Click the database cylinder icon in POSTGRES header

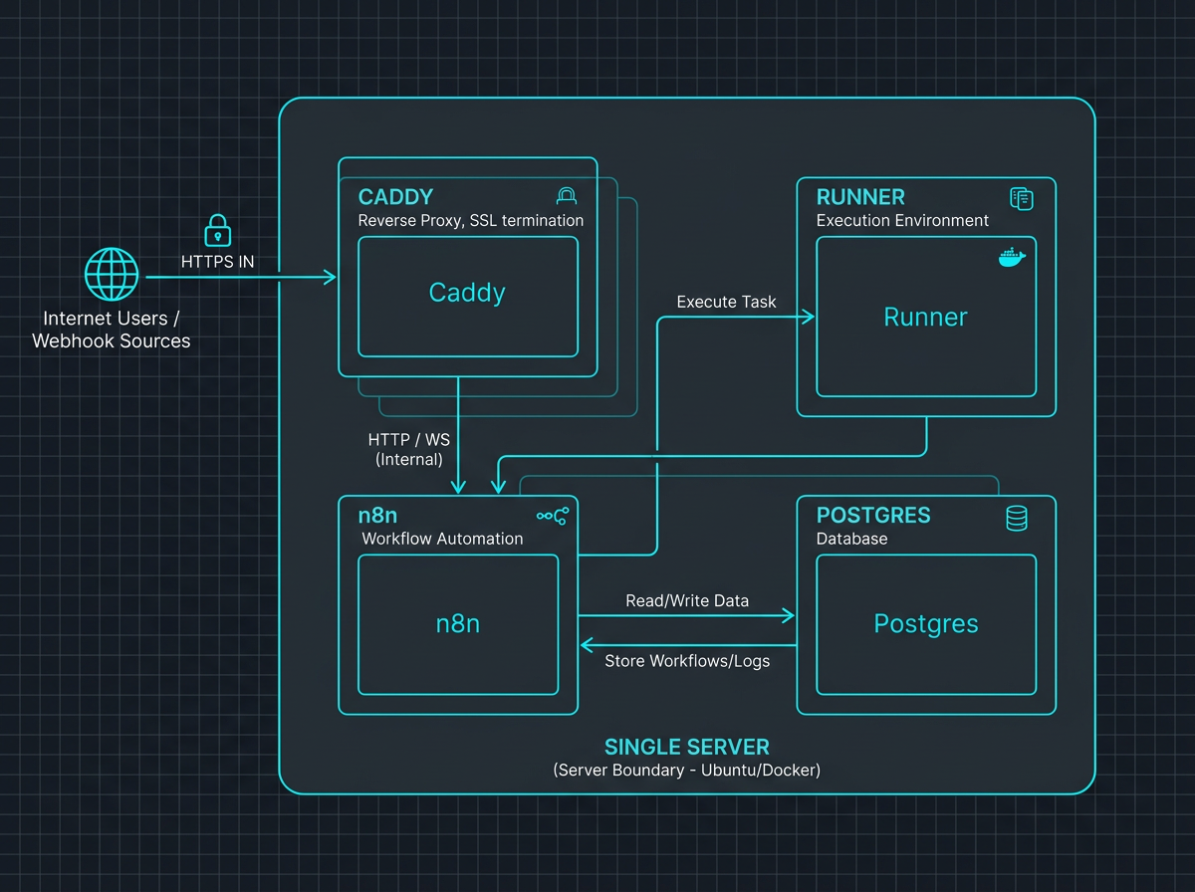click(1017, 518)
